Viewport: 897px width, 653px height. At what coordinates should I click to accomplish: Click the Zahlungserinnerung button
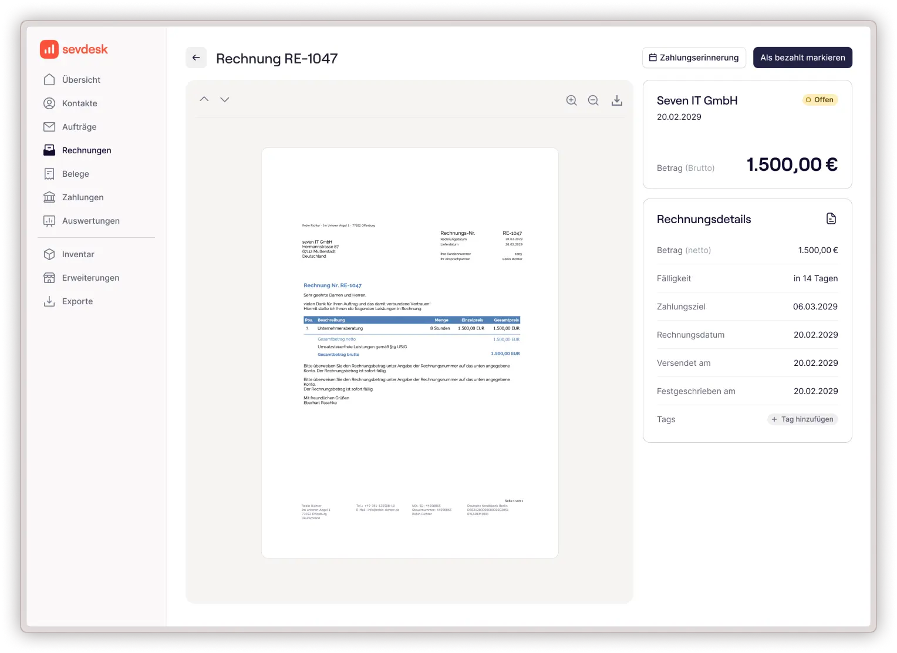coord(694,58)
